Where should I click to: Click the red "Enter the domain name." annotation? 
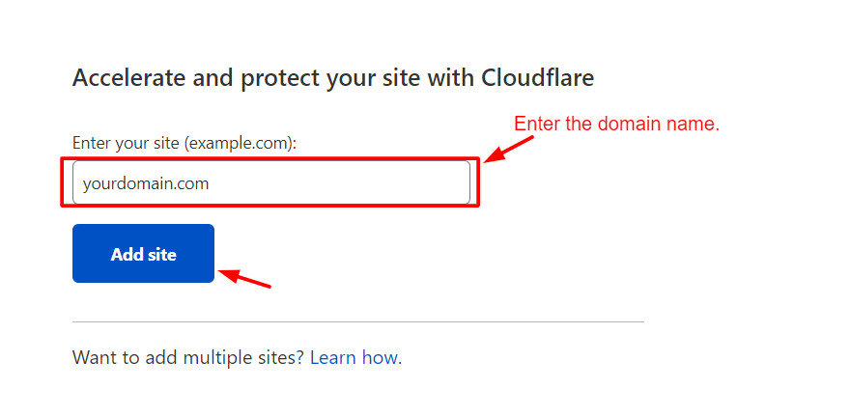click(x=616, y=125)
